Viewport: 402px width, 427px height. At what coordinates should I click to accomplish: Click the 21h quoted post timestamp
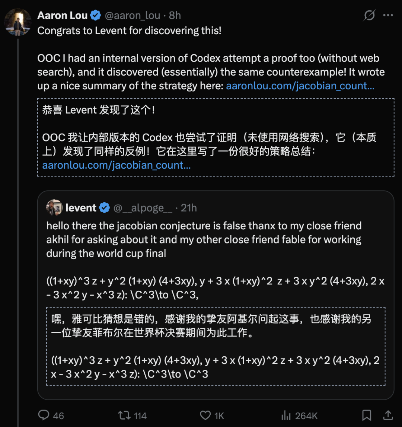pos(189,208)
